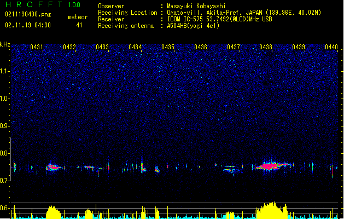Viewport: 344px width, 219px height.
Task: Click the 0434 time marker
Action: pos(135,47)
